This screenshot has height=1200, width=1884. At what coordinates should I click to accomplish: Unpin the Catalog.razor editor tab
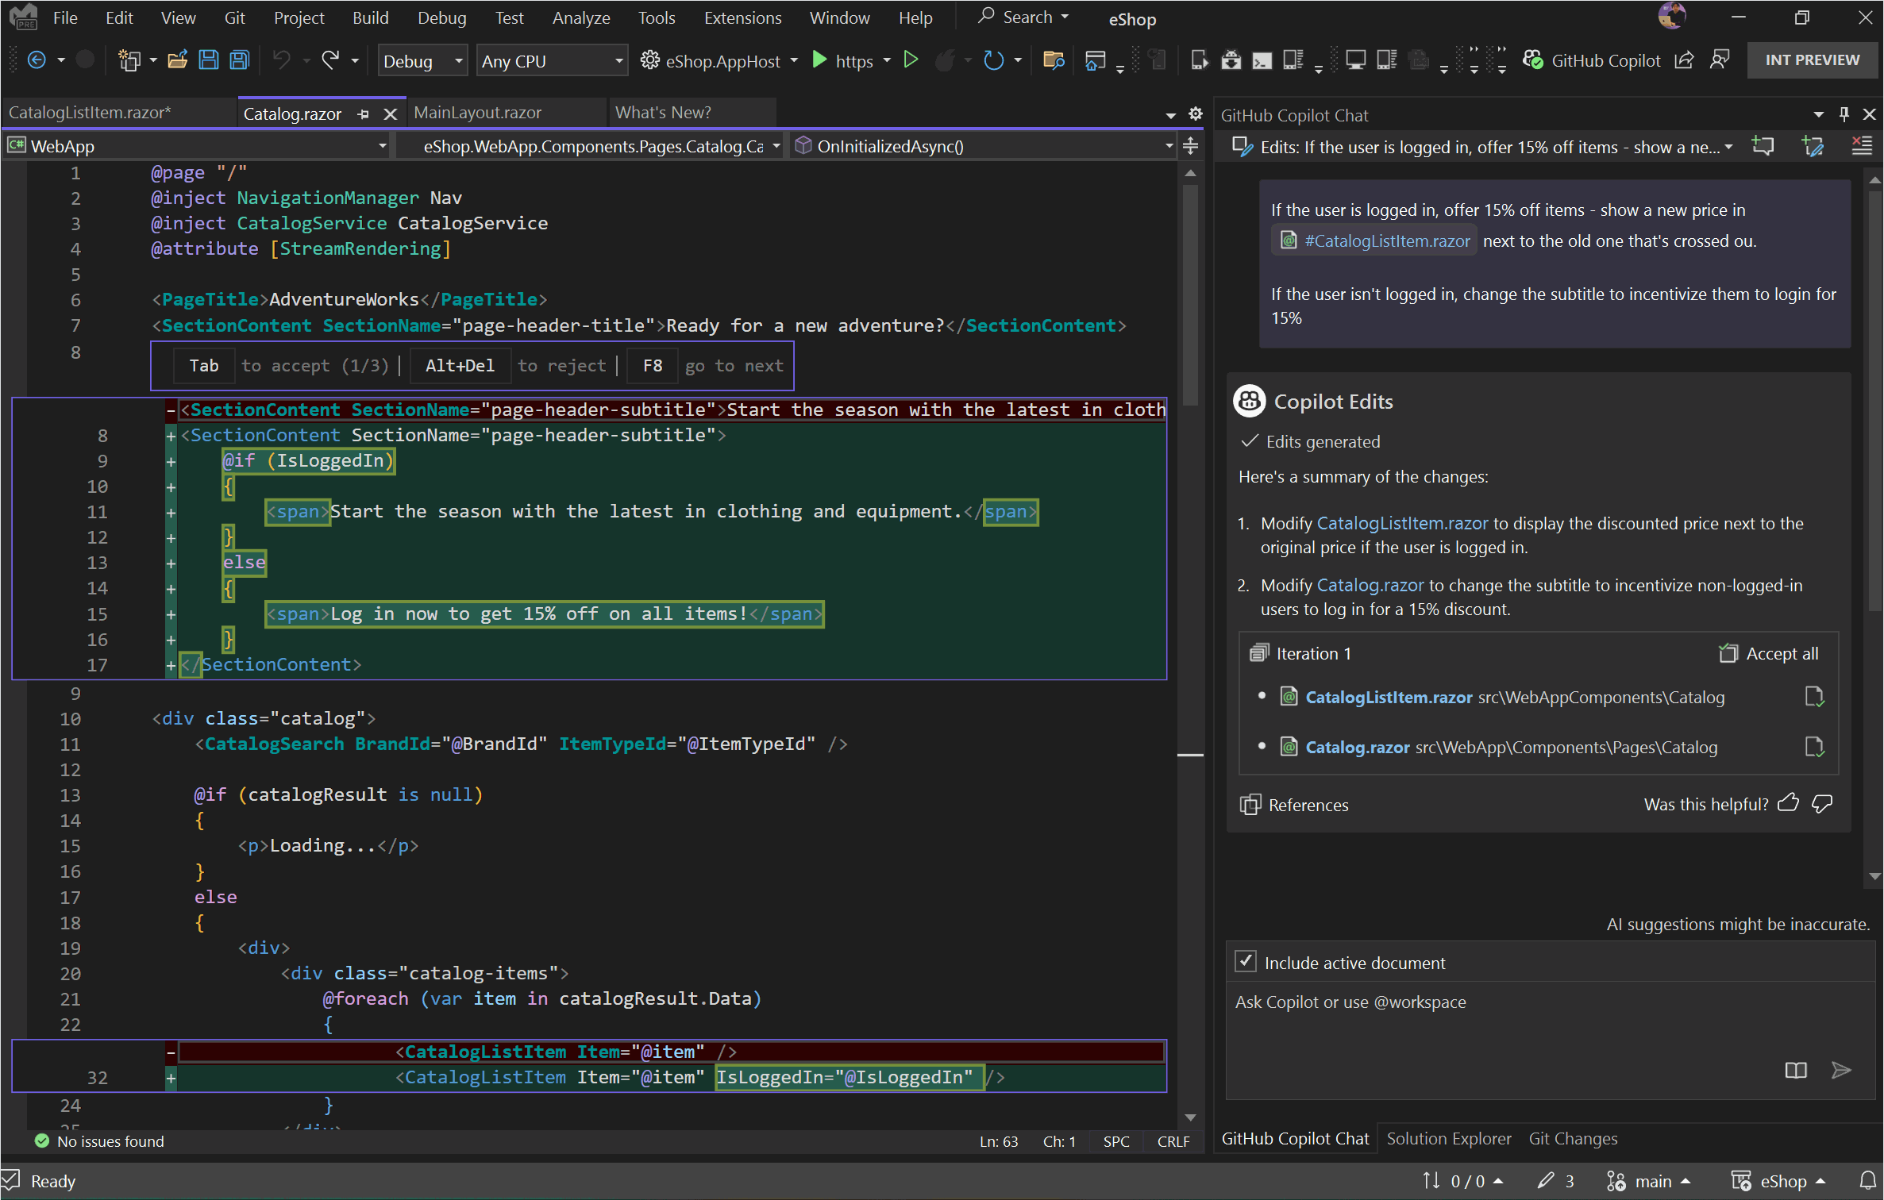click(364, 113)
